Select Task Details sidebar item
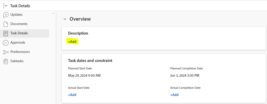267x104 pixels. coord(19,33)
